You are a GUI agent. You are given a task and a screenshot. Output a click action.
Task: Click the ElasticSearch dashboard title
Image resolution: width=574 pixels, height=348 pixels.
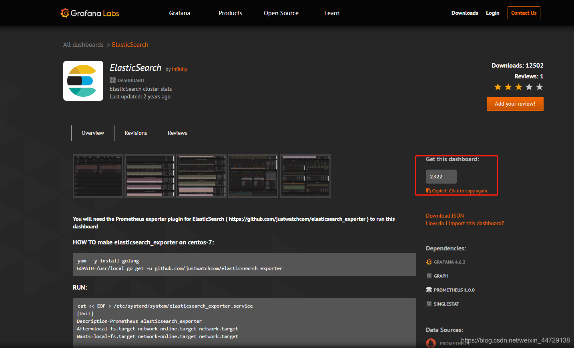(x=136, y=68)
